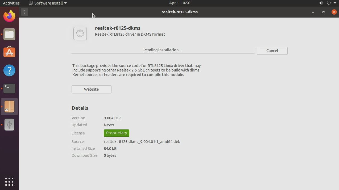Click the source file realtek-r8125-dkms_9.004.01-1_amd64.deb
339x190 pixels.
pos(142,142)
